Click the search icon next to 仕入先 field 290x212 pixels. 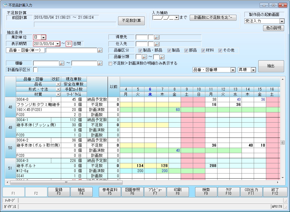[156, 44]
